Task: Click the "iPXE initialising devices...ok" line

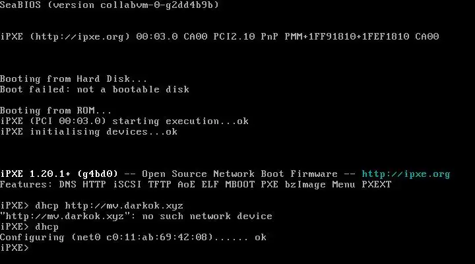Action: coord(88,132)
